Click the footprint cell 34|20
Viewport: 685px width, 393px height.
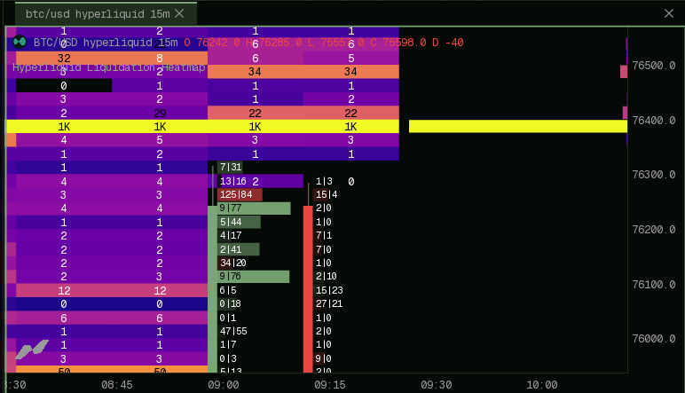pos(232,263)
